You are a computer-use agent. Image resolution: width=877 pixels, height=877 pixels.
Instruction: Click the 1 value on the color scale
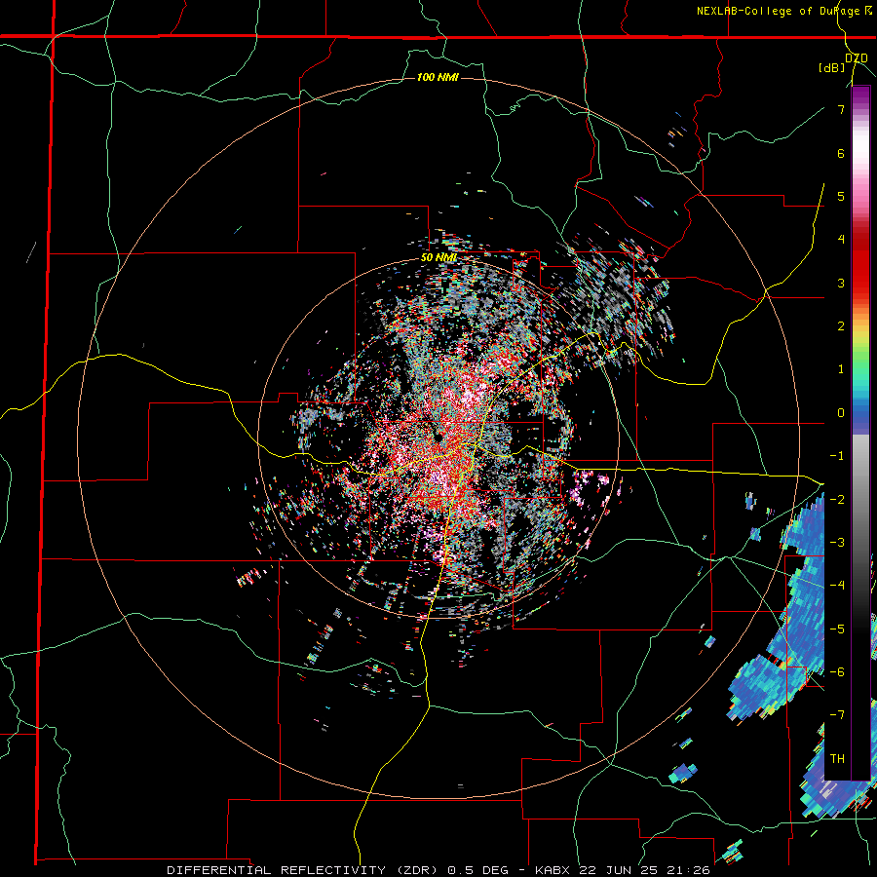(x=841, y=369)
